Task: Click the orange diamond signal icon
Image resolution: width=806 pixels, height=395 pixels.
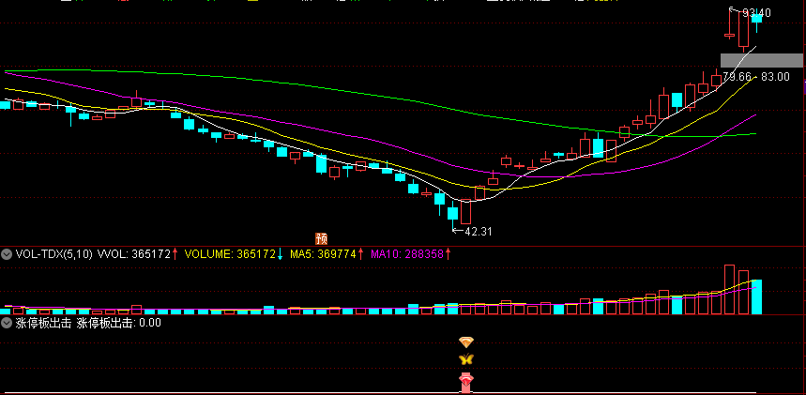Action: coord(466,342)
